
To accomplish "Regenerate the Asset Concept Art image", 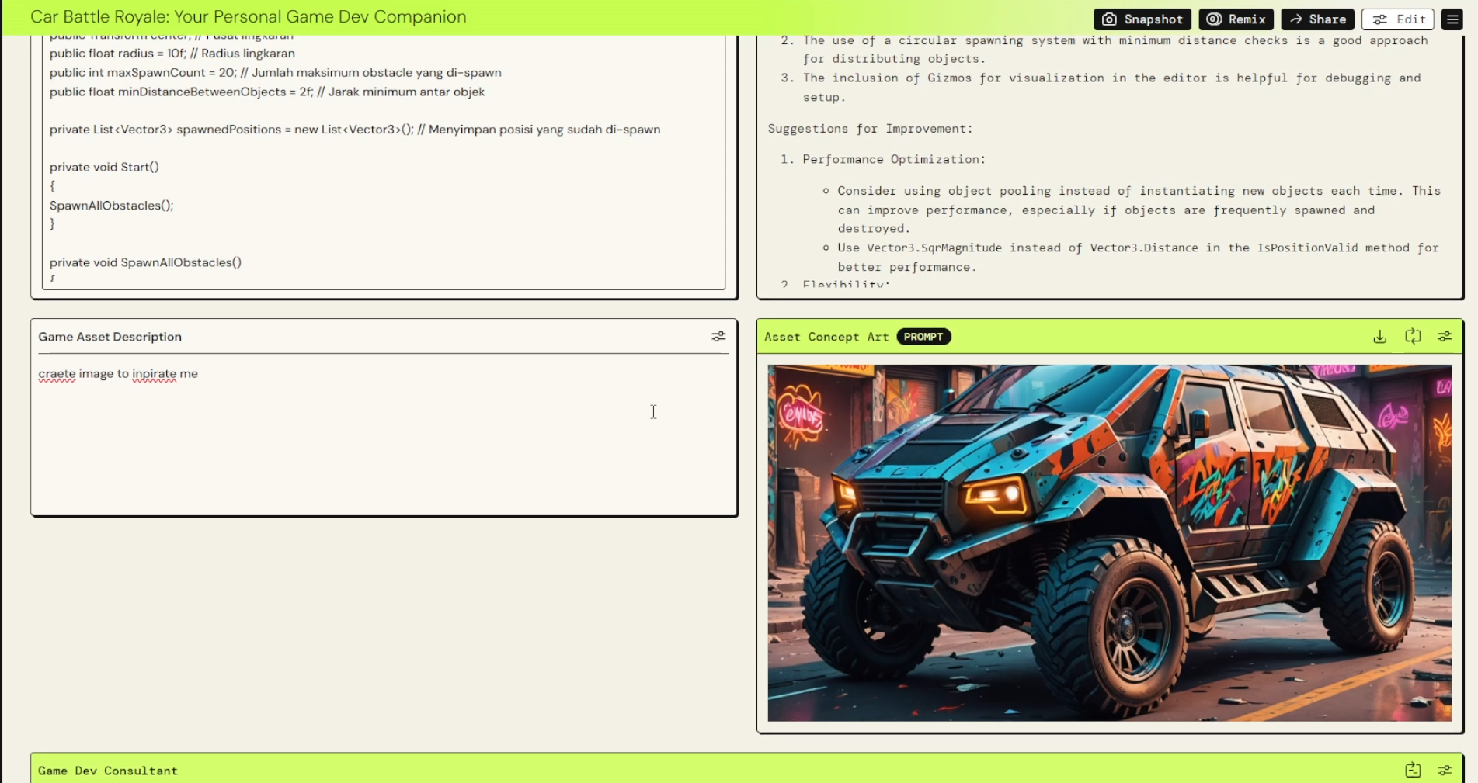I will [x=1413, y=336].
